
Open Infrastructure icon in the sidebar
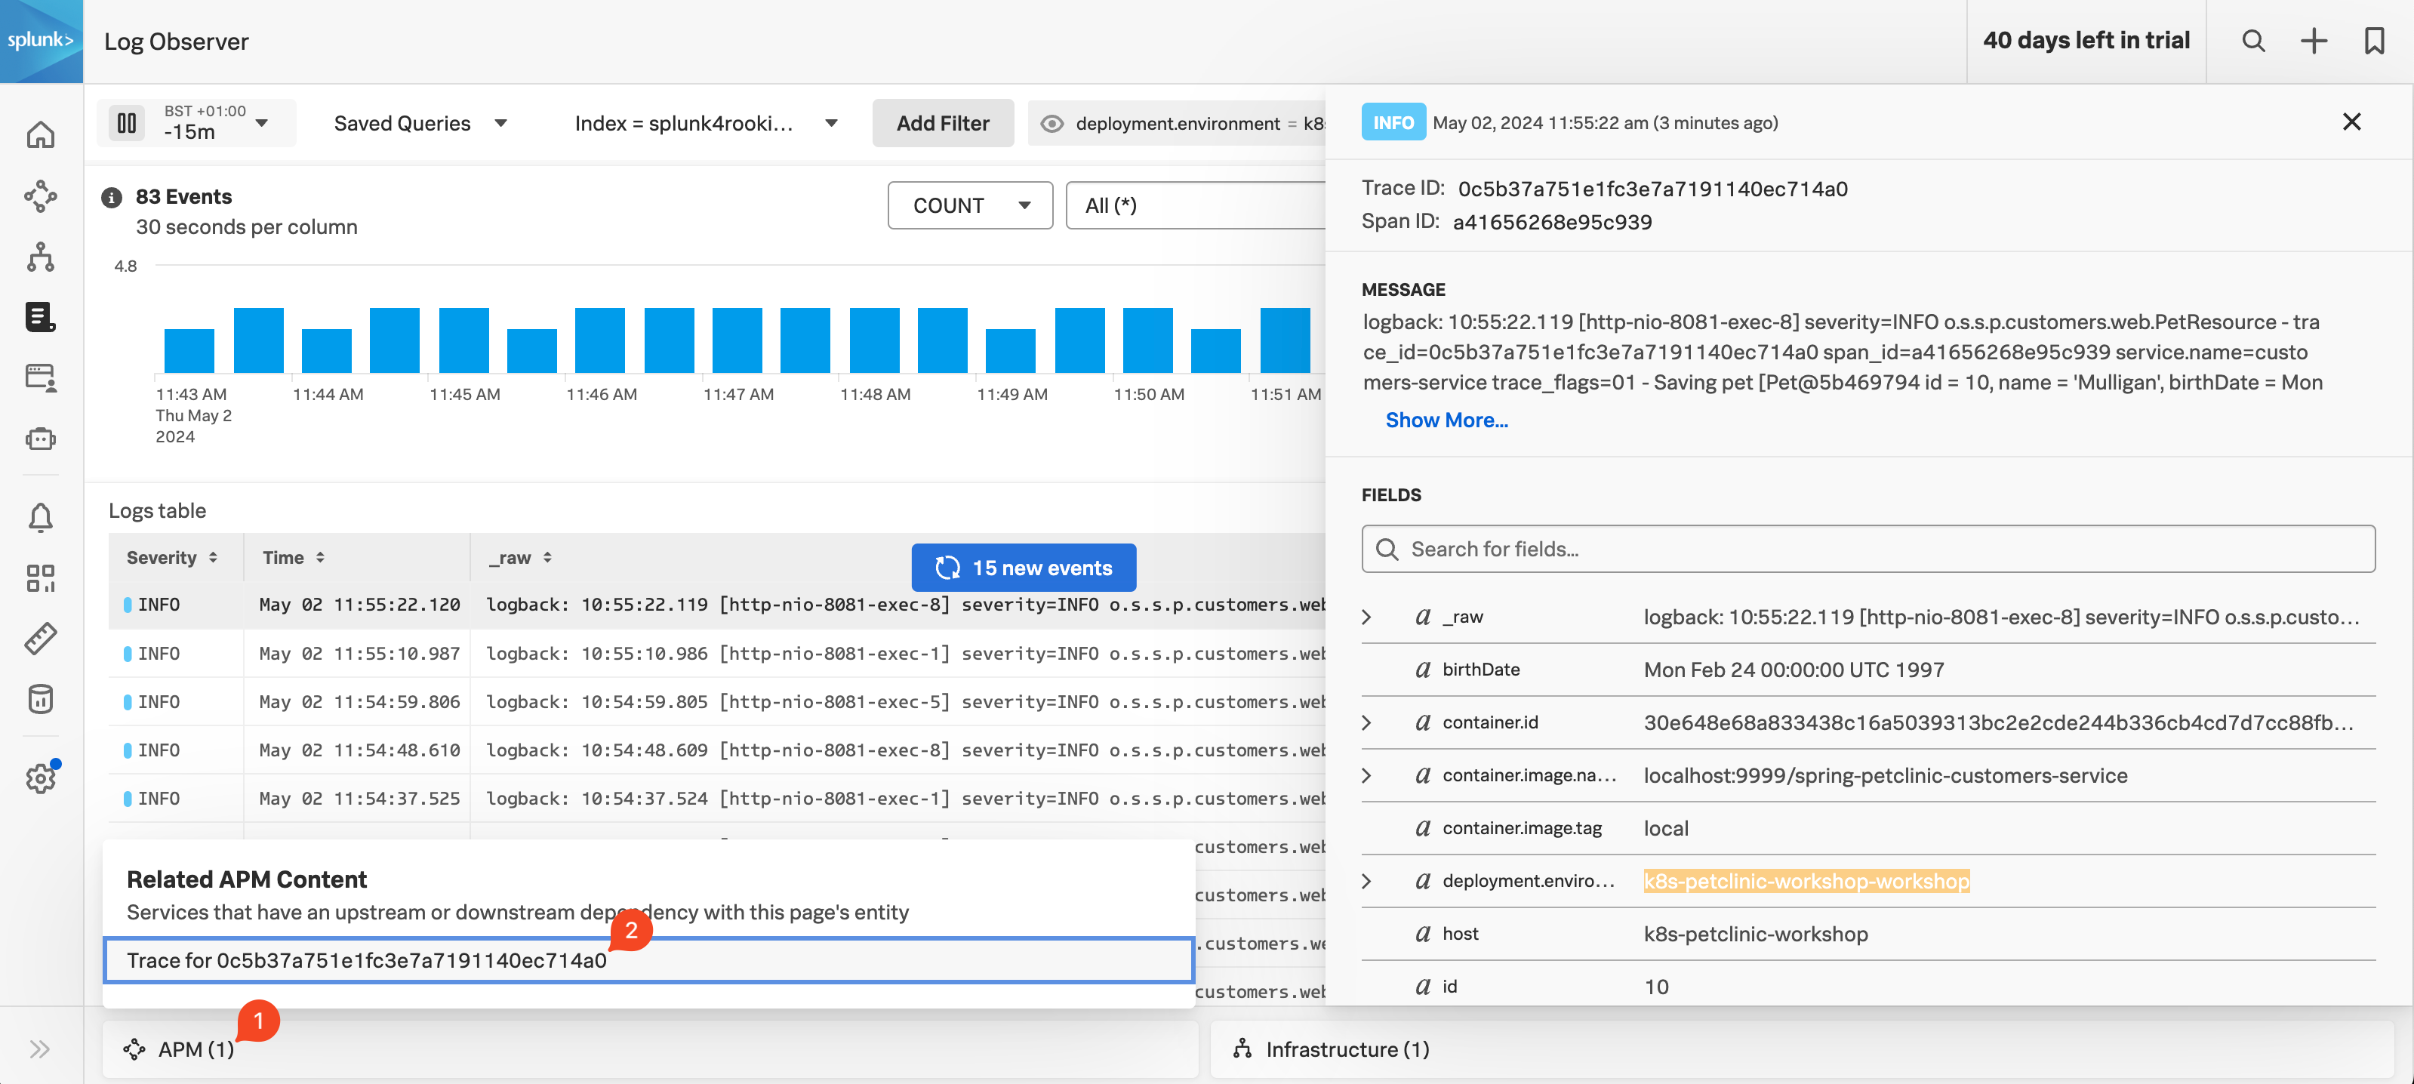coord(40,257)
